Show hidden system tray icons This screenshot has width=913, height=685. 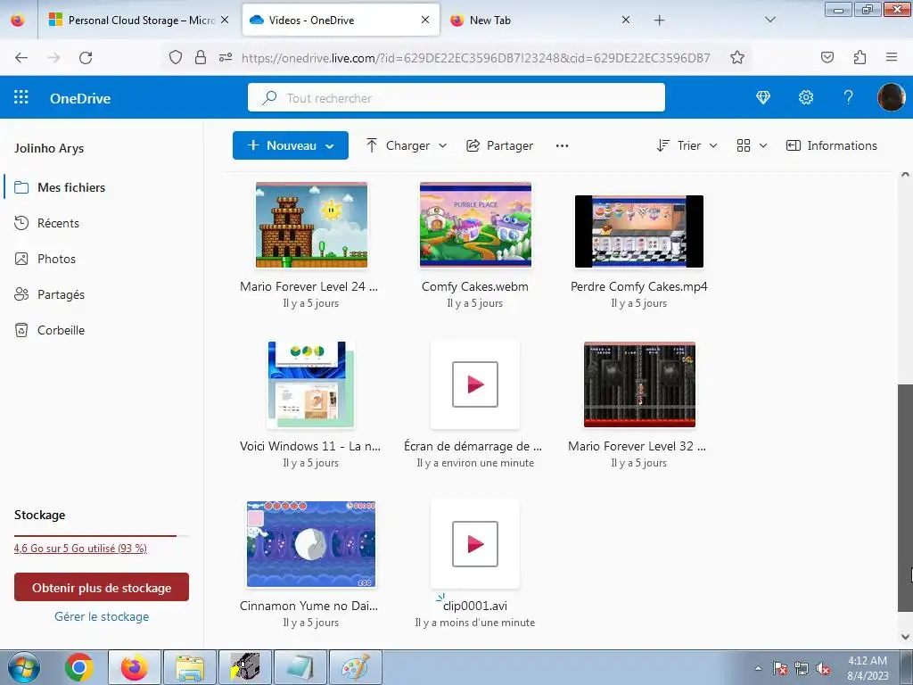(x=758, y=669)
